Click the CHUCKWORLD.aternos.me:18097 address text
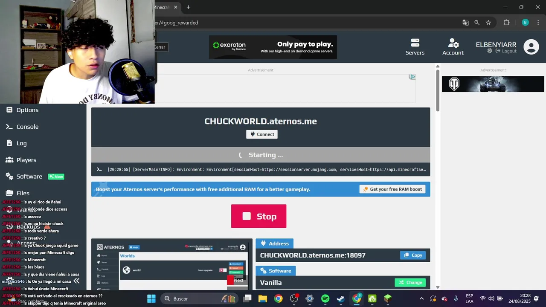Viewport: 546px width, 307px height. pyautogui.click(x=313, y=255)
